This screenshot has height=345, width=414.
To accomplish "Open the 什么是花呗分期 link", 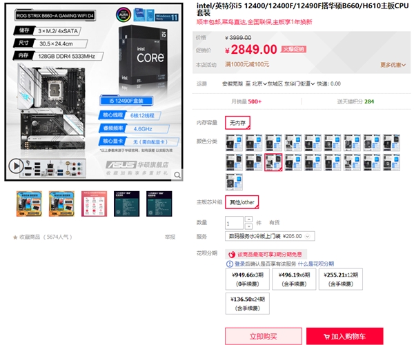I will (x=316, y=264).
